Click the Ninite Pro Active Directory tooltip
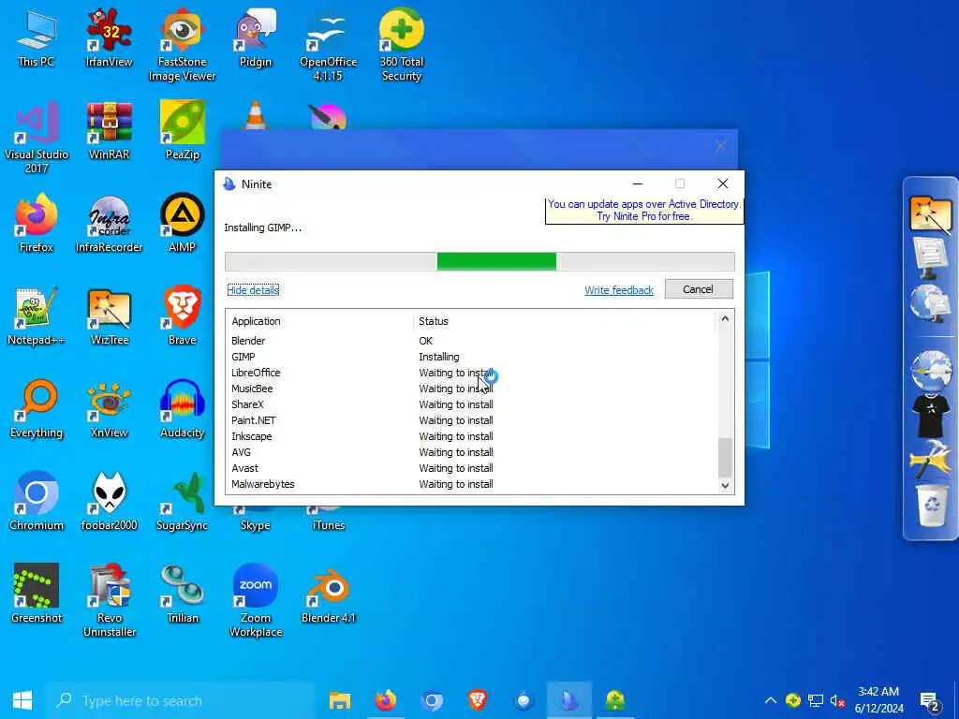The width and height of the screenshot is (959, 719). 643,211
